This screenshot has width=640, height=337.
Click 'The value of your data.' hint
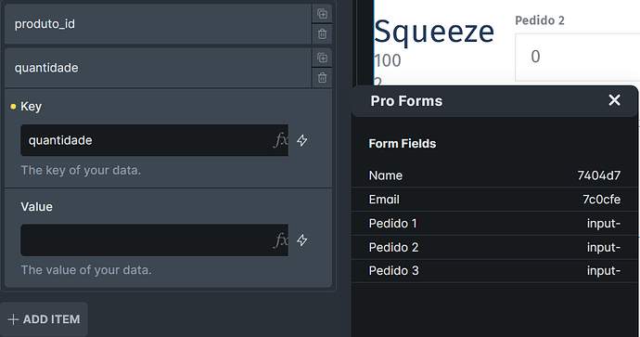[x=86, y=270]
